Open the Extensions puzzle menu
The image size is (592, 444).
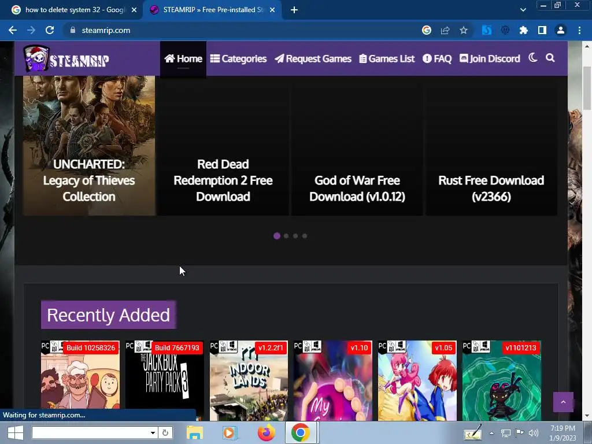pyautogui.click(x=524, y=30)
